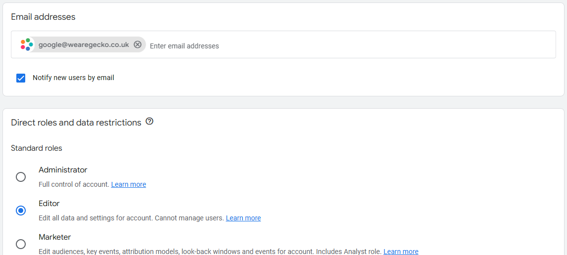Click the avatar icon on the email chip

click(x=27, y=44)
